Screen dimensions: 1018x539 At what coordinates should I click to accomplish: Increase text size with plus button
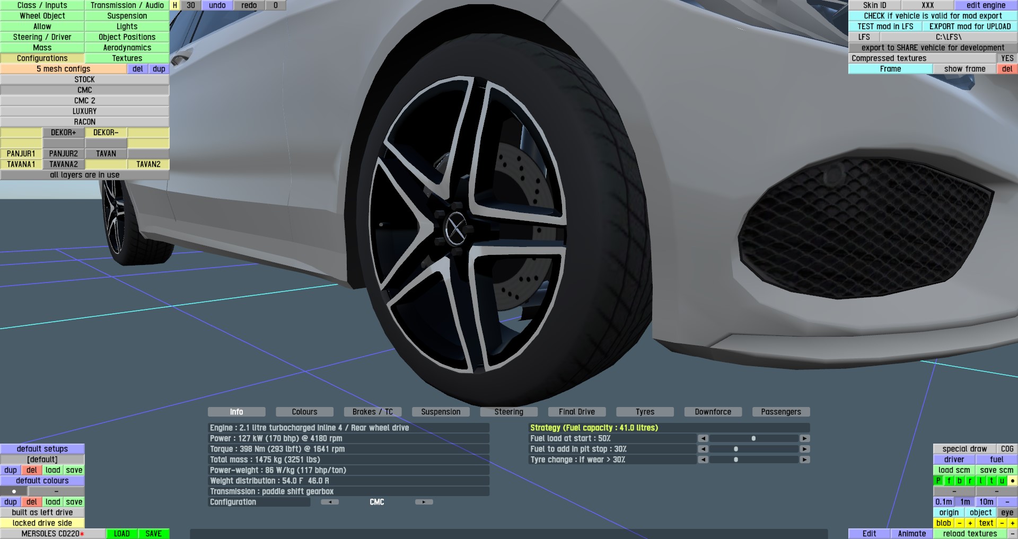click(1012, 523)
